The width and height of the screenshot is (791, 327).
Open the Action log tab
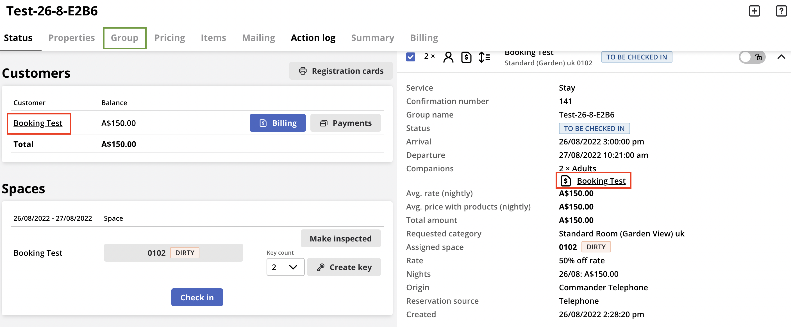tap(313, 38)
